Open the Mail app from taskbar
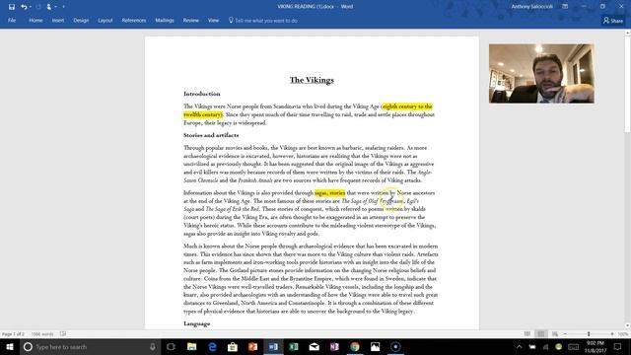The image size is (631, 355). (314, 346)
